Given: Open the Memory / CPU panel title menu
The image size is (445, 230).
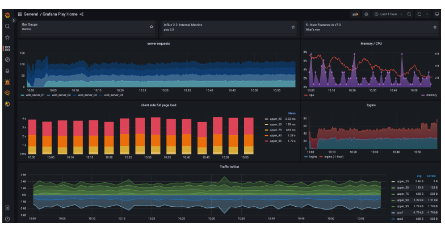Looking at the screenshot, I should (371, 44).
